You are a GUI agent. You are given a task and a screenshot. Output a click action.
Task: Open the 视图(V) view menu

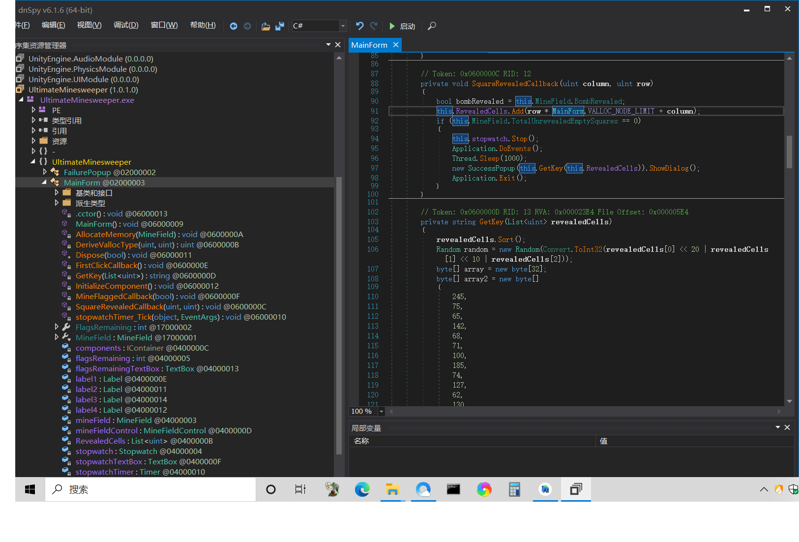pos(89,25)
